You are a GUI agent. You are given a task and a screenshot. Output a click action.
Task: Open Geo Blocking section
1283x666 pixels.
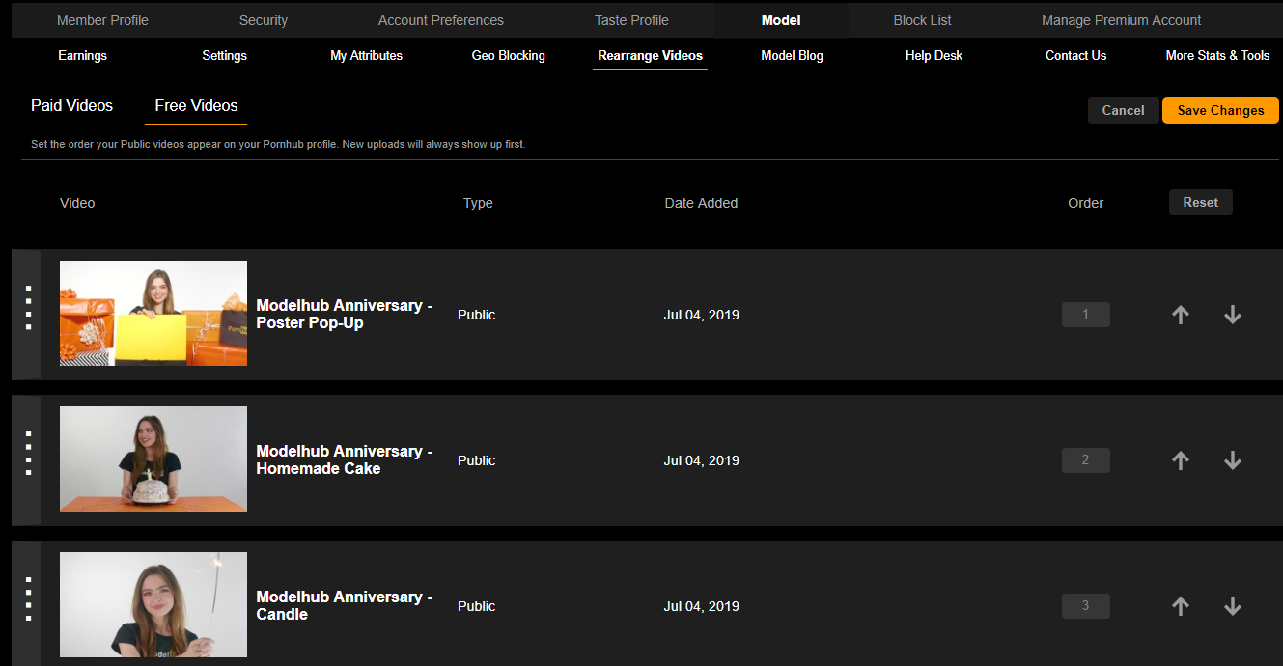pyautogui.click(x=509, y=55)
